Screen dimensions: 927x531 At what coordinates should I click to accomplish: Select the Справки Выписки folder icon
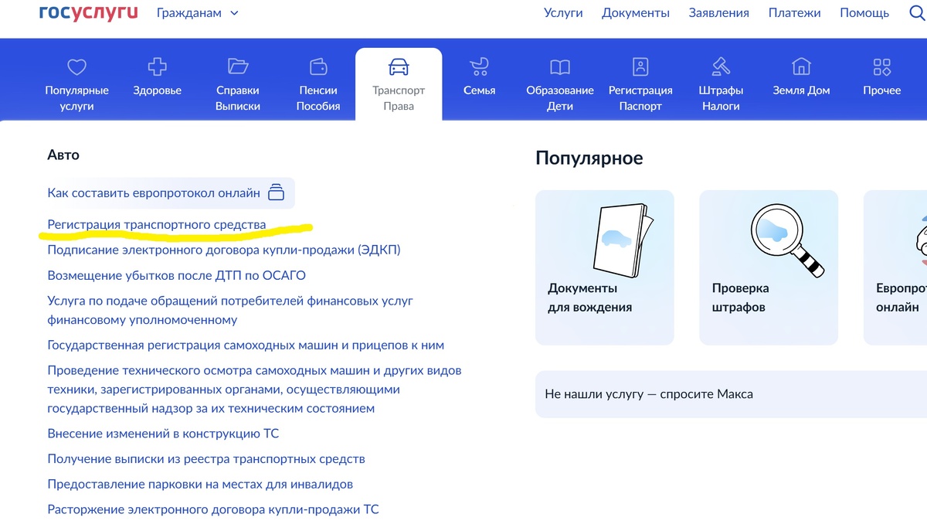tap(238, 66)
